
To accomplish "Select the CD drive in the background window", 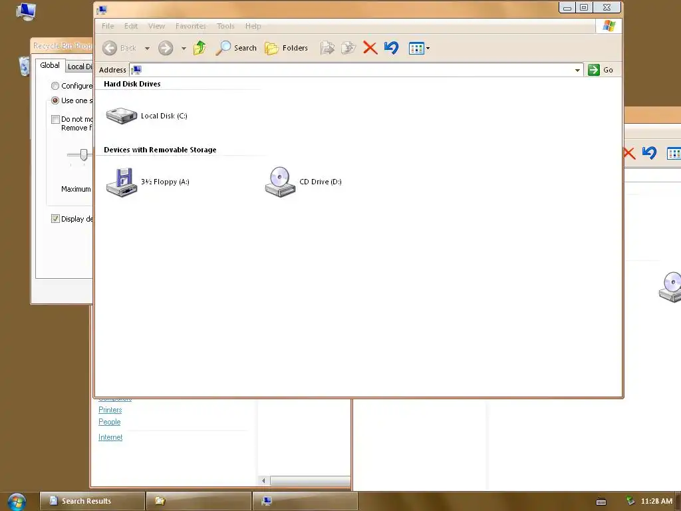I will coord(670,287).
